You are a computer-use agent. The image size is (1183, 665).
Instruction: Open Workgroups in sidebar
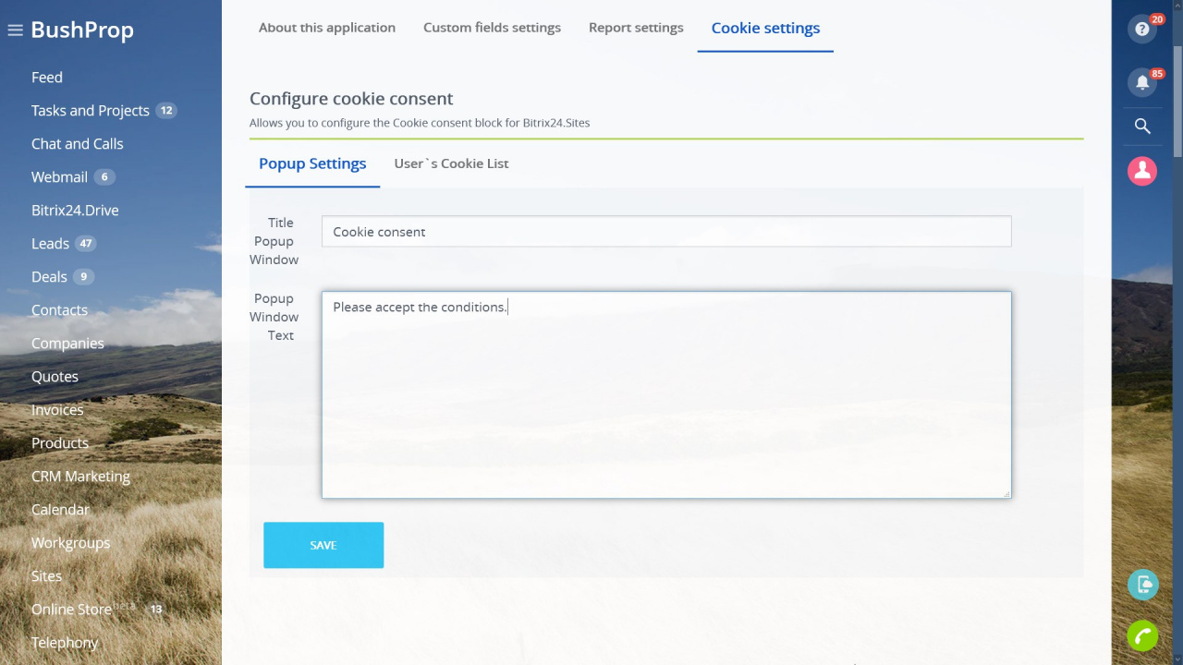click(x=70, y=543)
